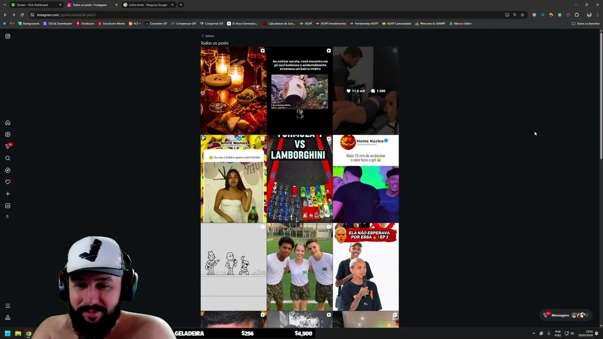
Task: Open Backgrounds bookmark
Action: point(28,24)
